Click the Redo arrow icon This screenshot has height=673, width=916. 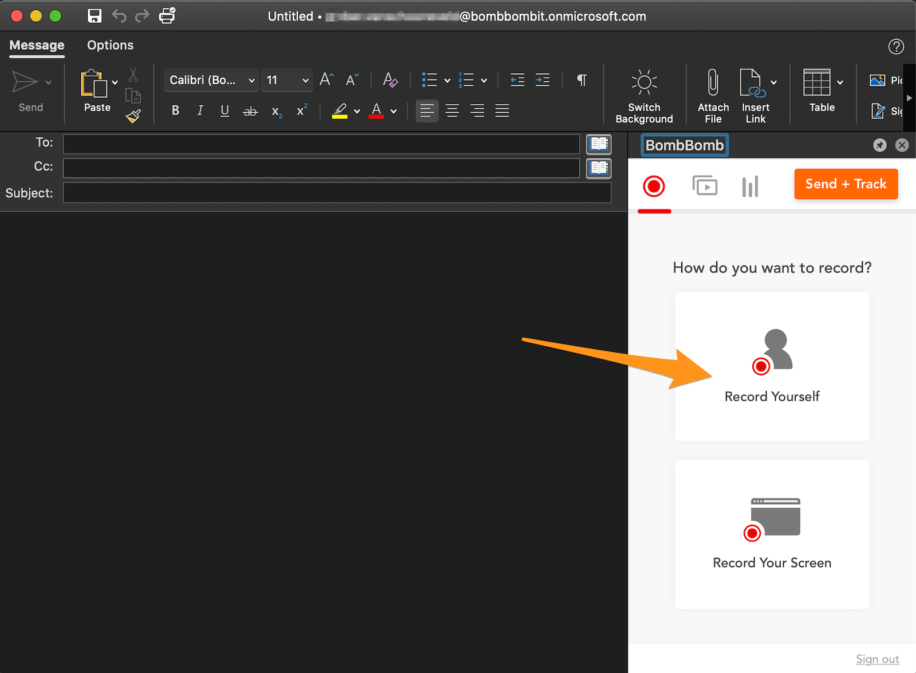coord(142,16)
